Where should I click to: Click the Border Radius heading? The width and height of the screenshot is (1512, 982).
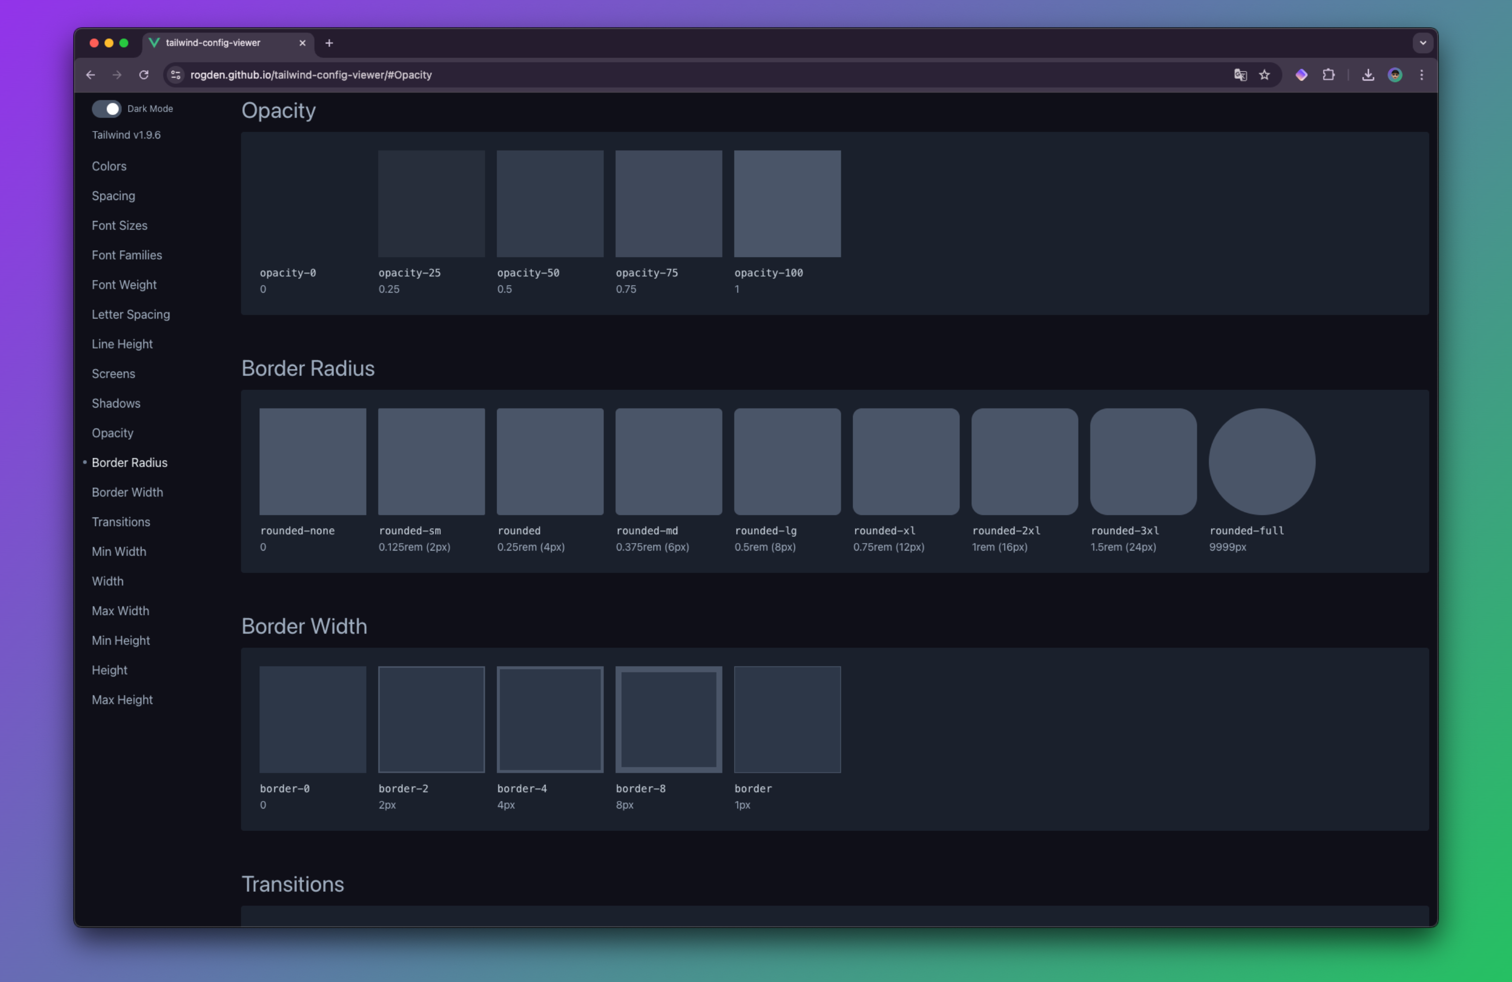coord(308,368)
